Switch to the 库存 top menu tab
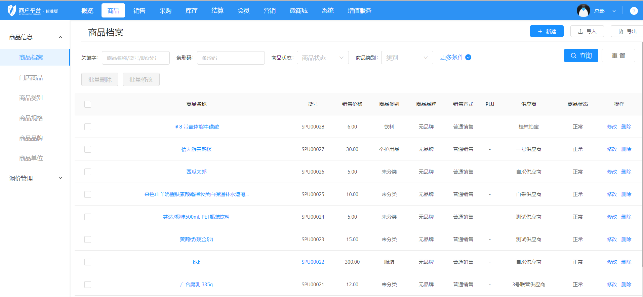Image resolution: width=643 pixels, height=297 pixels. click(x=191, y=11)
